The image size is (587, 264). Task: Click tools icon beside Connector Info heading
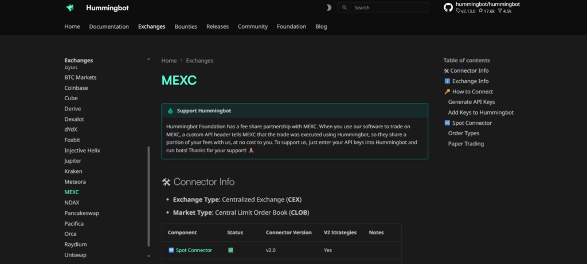click(x=166, y=182)
